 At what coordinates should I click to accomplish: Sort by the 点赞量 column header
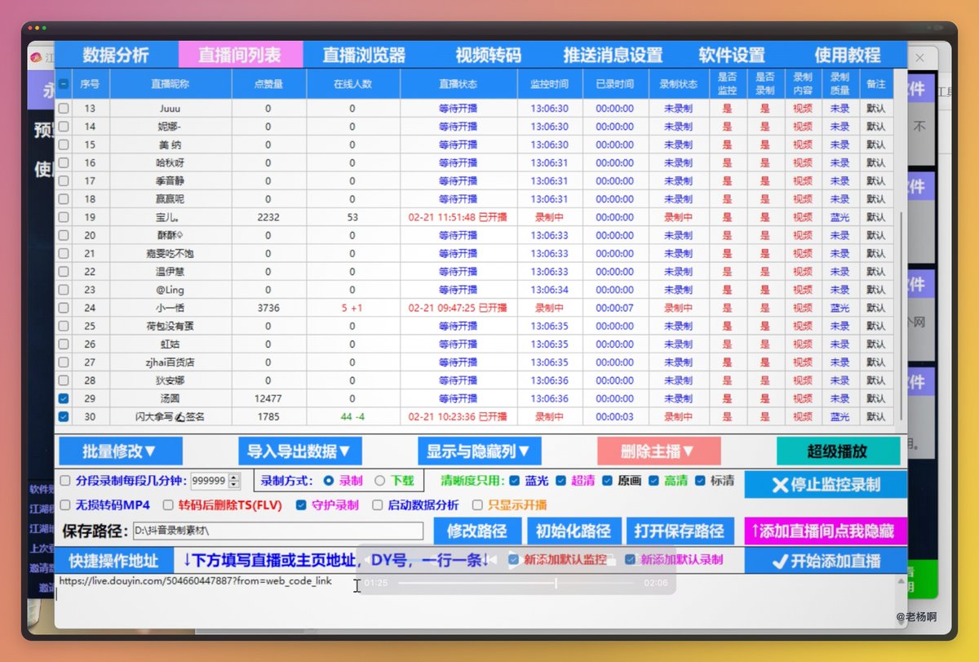pos(268,83)
